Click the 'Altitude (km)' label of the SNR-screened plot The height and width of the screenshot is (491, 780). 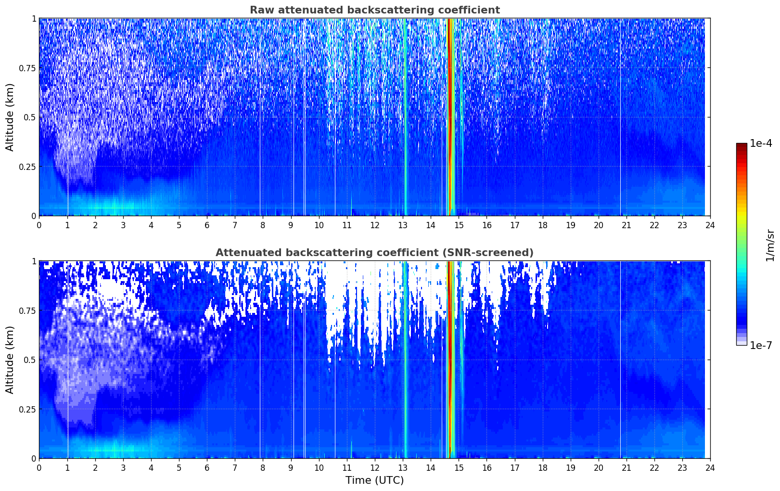click(x=10, y=360)
